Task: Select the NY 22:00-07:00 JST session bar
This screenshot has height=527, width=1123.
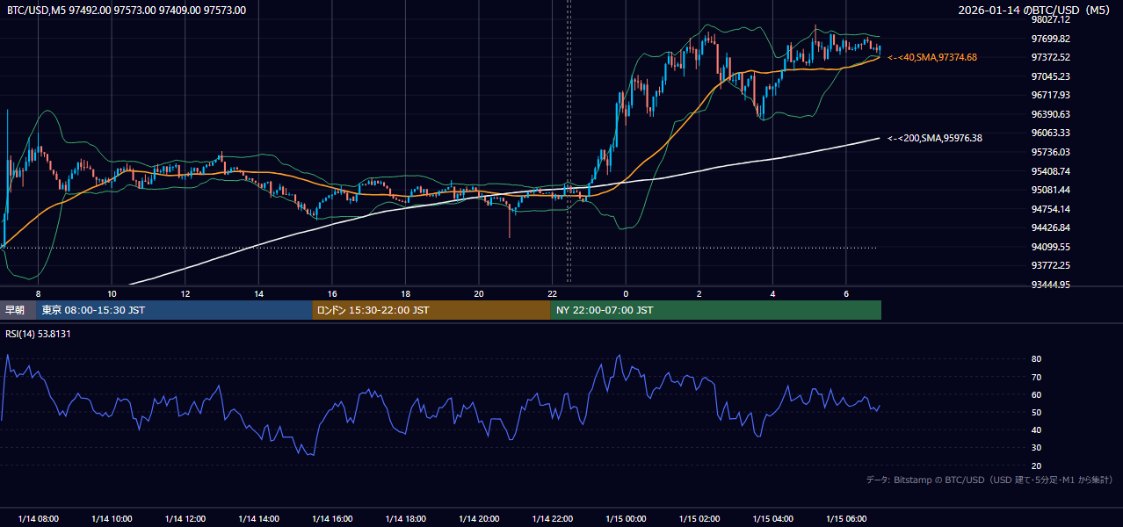Action: click(x=715, y=310)
